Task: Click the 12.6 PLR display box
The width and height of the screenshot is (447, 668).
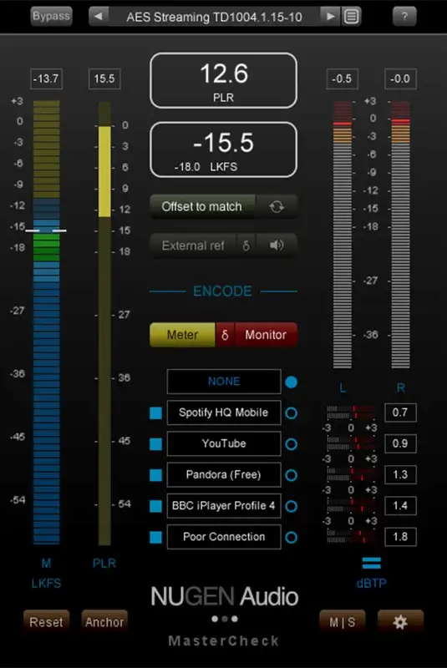Action: tap(223, 80)
